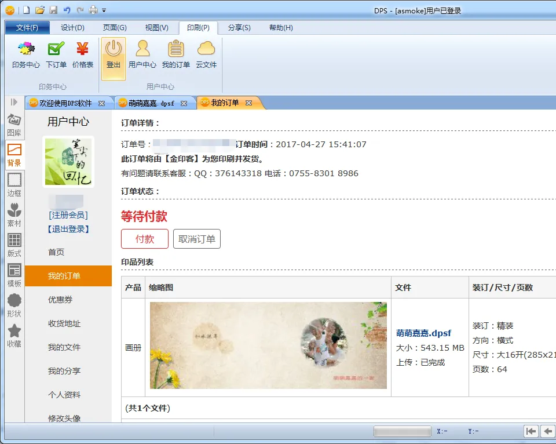Click the printer icon in quick toolbar
Viewport: 556px width, 444px height.
[93, 10]
